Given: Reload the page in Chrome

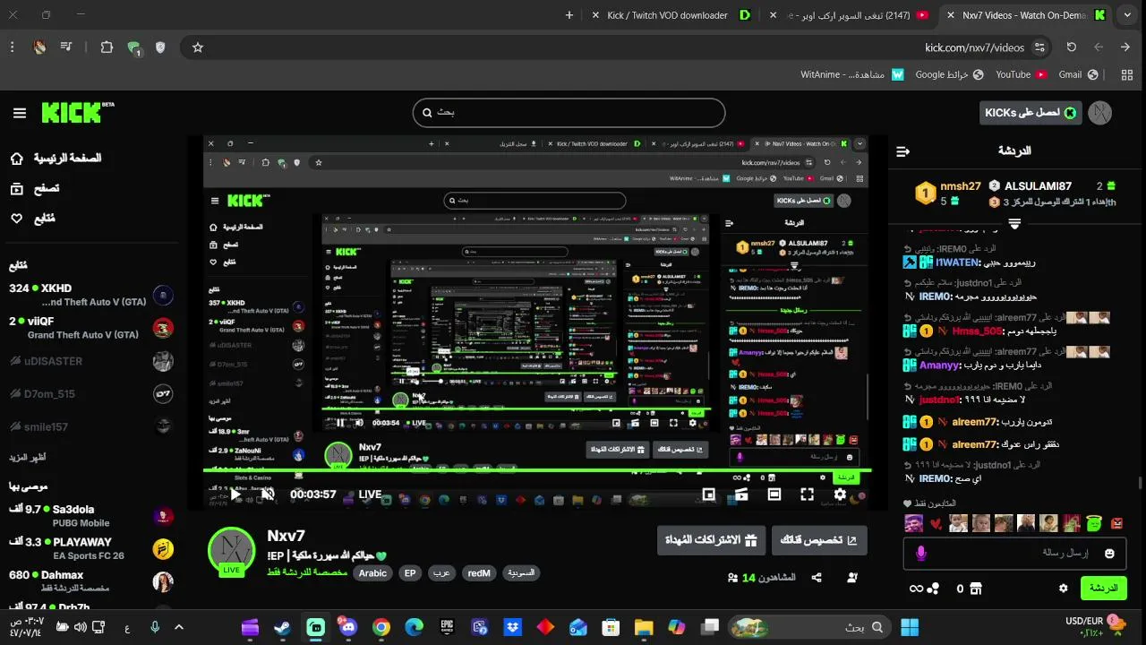Looking at the screenshot, I should (1072, 47).
